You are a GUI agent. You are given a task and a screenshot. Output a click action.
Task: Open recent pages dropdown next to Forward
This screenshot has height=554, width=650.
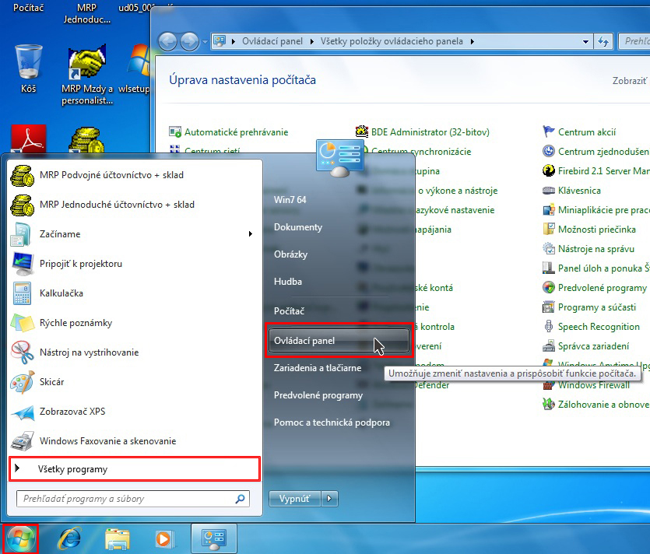(205, 42)
